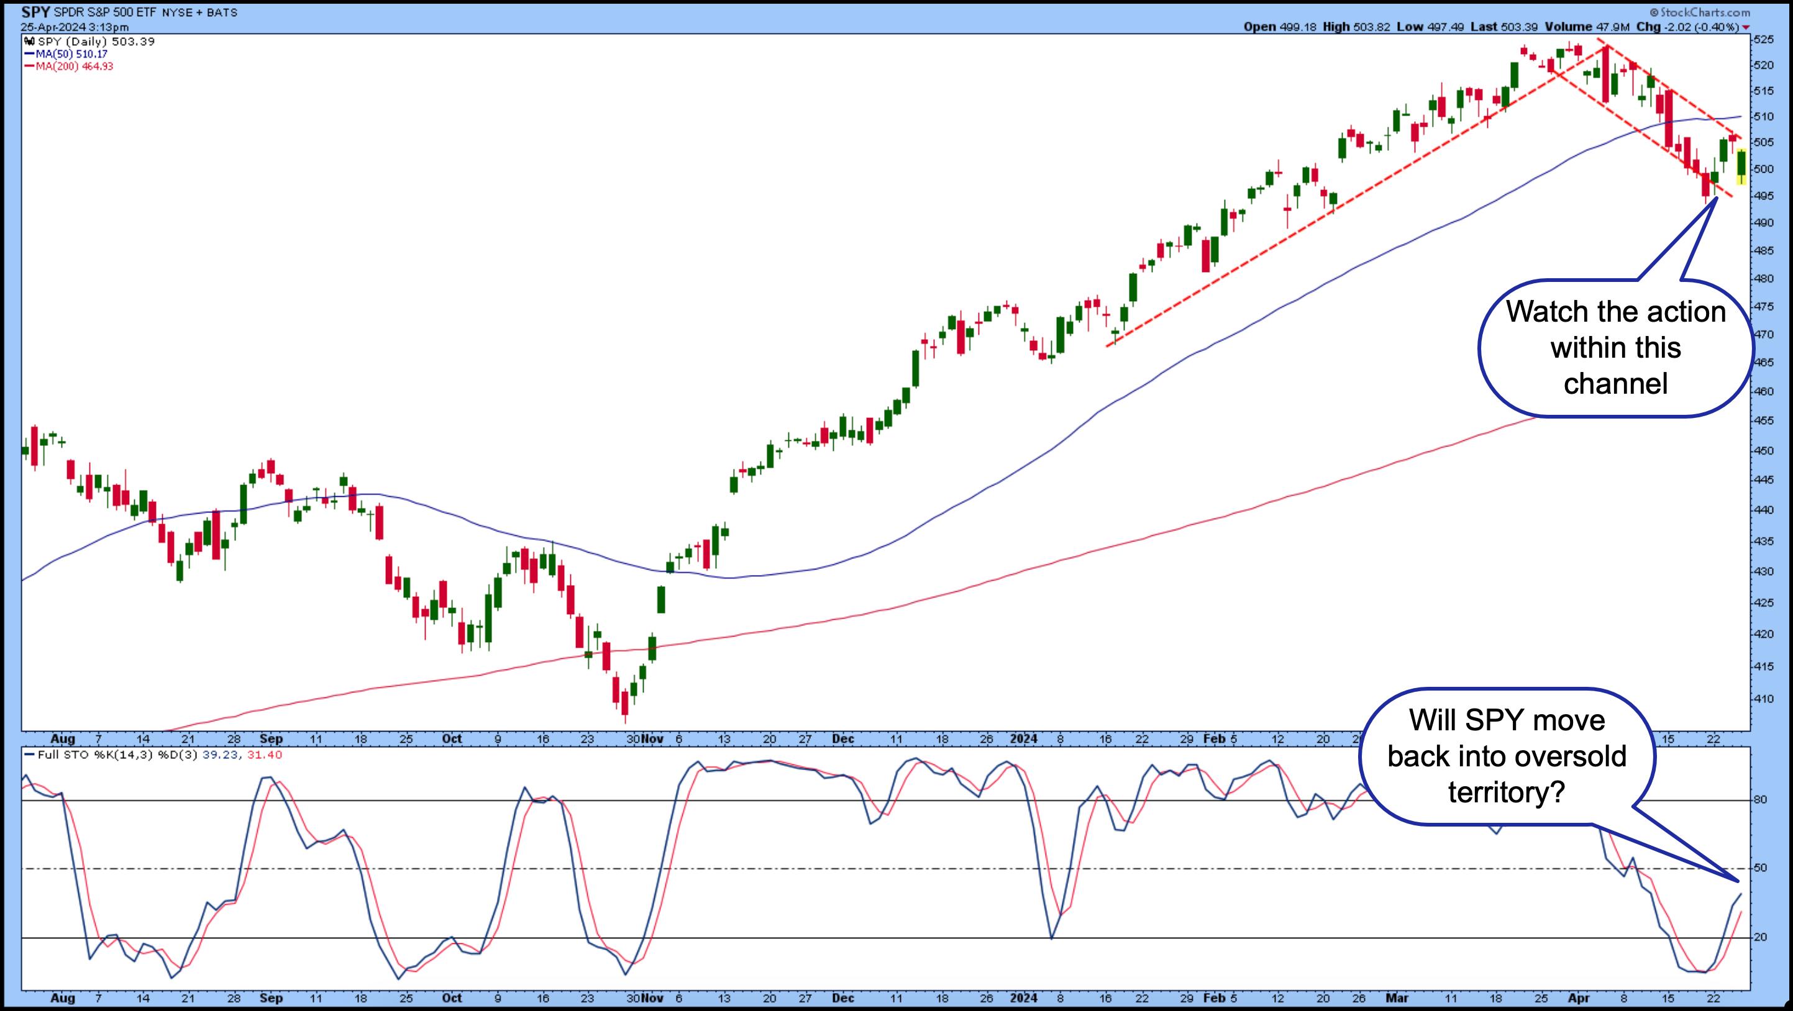Click the 20 oversold level label on stochastic
Viewport: 1793px width, 1011px height.
(1759, 938)
